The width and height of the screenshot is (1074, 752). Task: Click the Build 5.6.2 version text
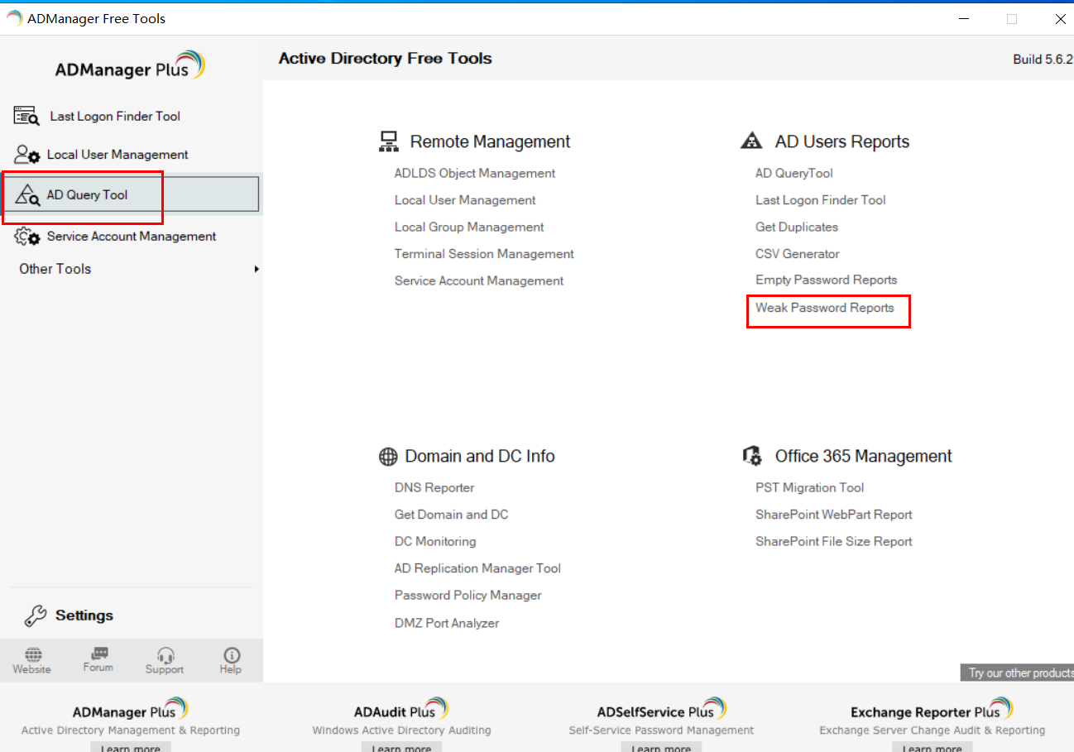tap(1043, 60)
